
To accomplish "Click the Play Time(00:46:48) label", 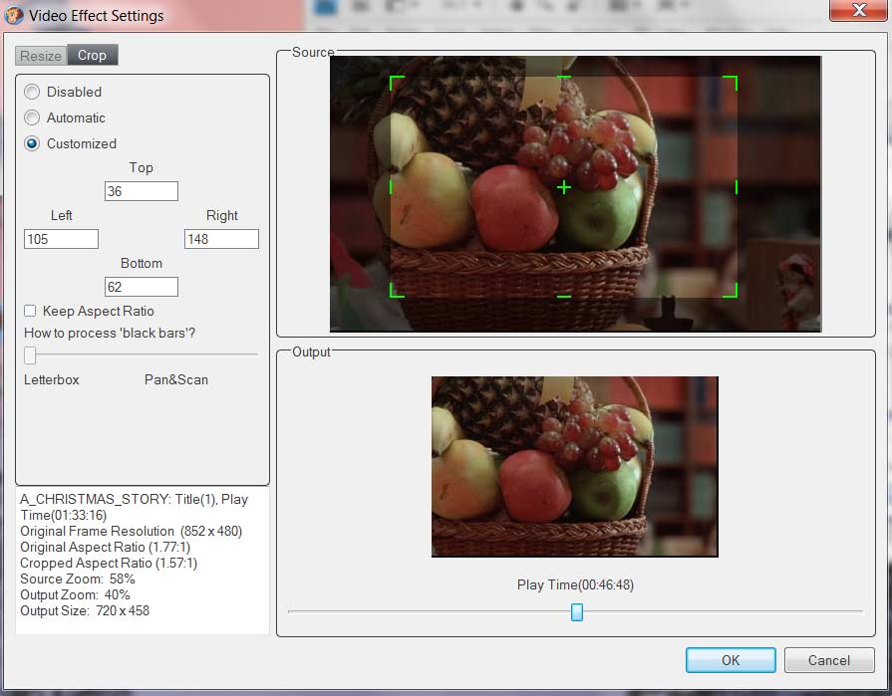I will click(575, 584).
